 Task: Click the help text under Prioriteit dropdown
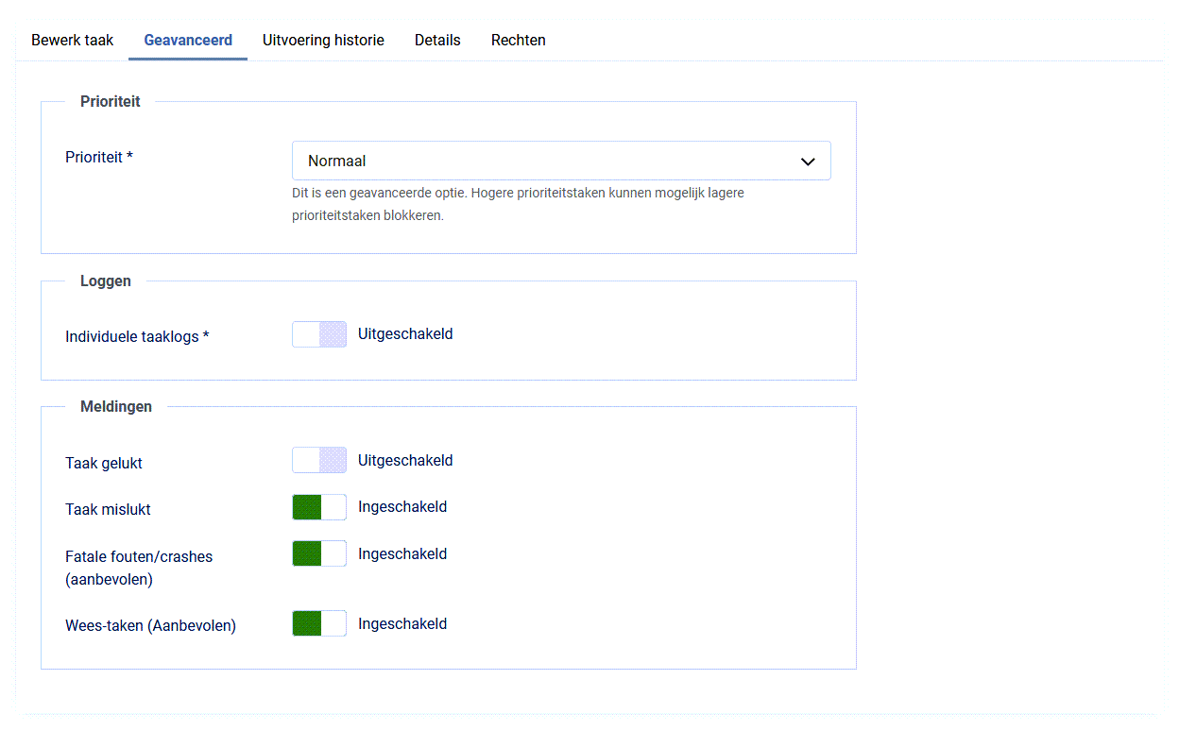pos(518,204)
